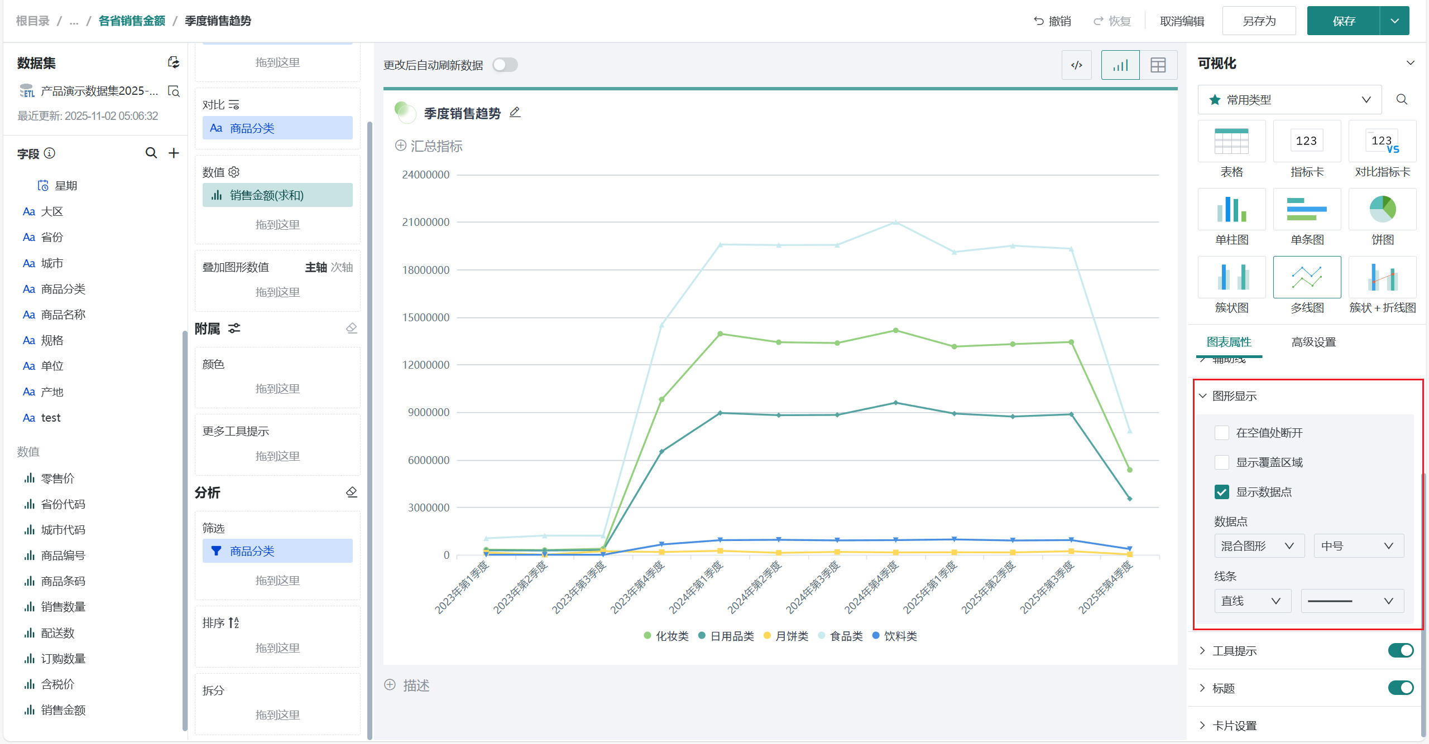Screen dimensions: 1429x744
Task: Search chart types magnifier icon
Action: tap(1402, 99)
